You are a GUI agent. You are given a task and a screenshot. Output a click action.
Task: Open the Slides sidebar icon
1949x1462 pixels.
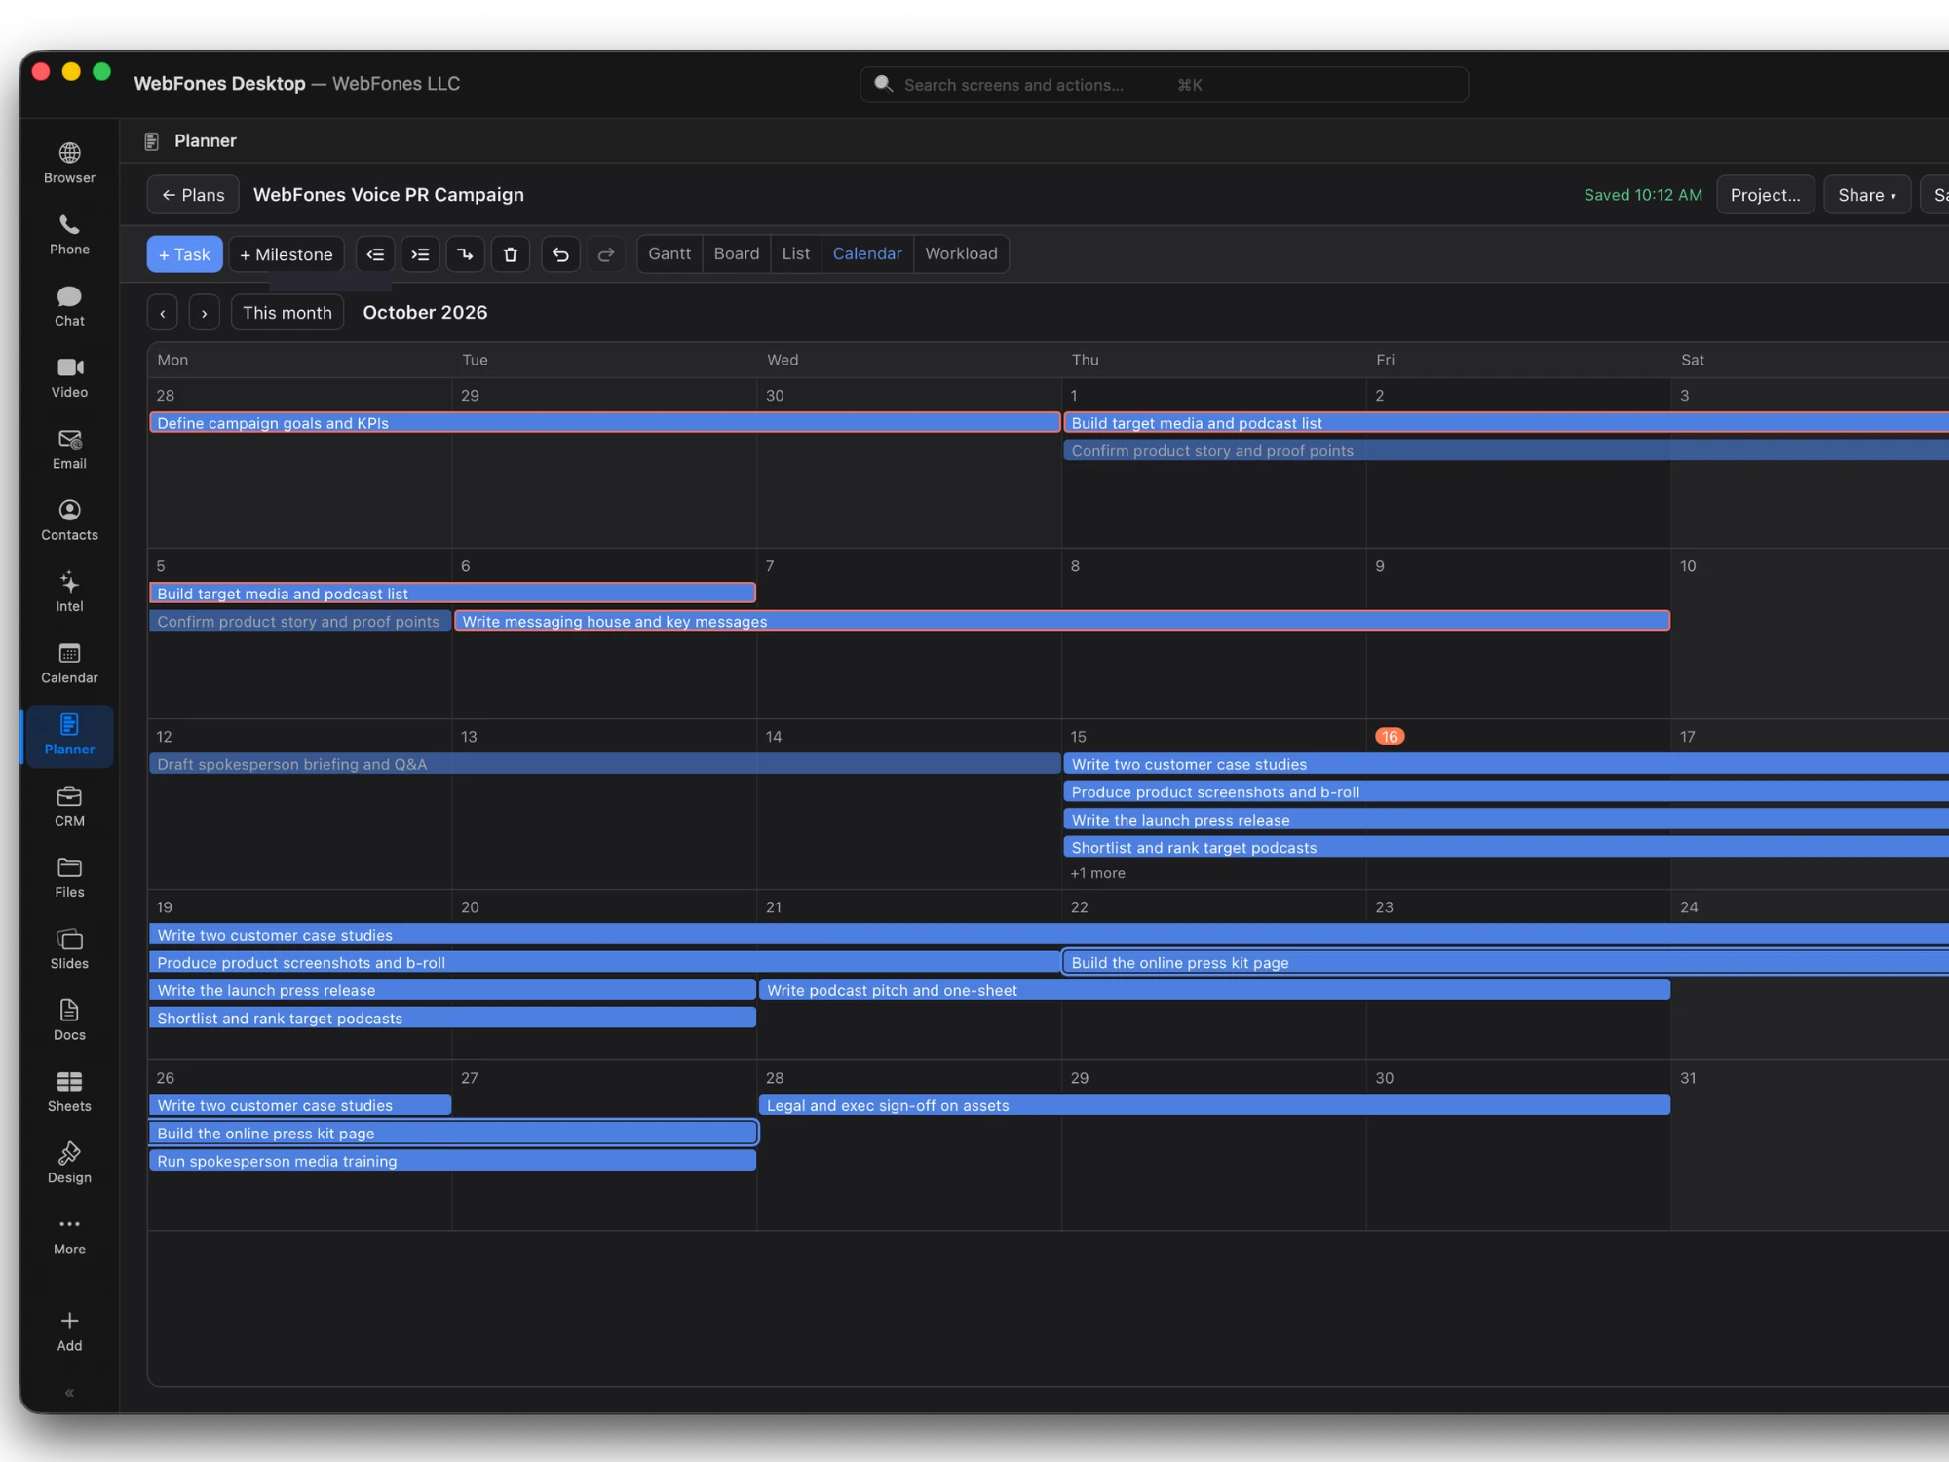(69, 948)
